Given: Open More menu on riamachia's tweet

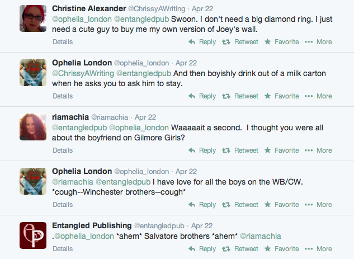Looking at the screenshot, I should click(318, 150).
